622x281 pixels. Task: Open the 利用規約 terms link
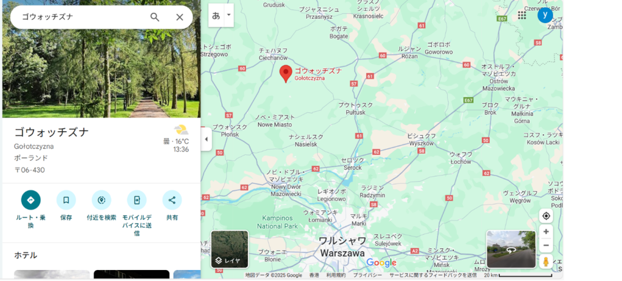[x=336, y=275]
